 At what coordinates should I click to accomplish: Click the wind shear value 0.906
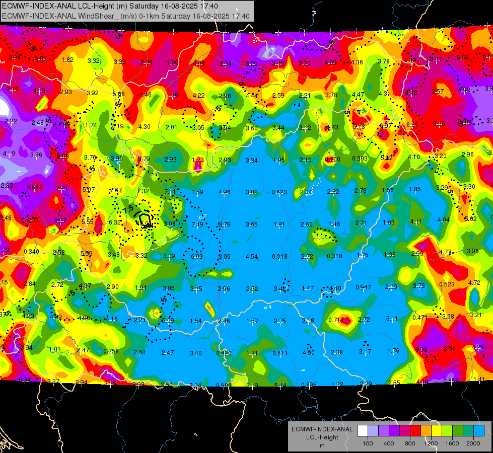(224, 385)
